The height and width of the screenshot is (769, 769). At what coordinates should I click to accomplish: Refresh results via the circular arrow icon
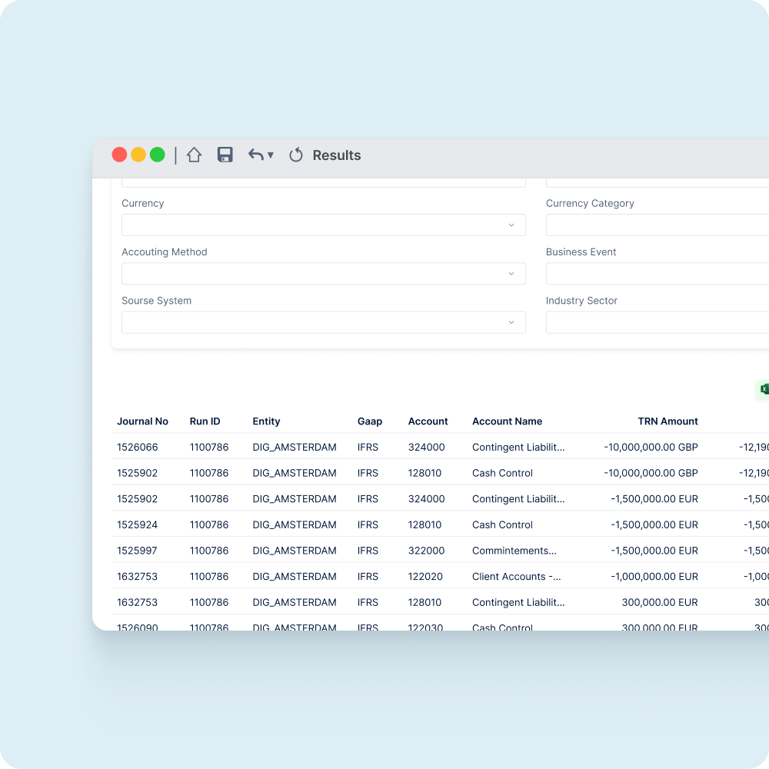click(x=296, y=155)
